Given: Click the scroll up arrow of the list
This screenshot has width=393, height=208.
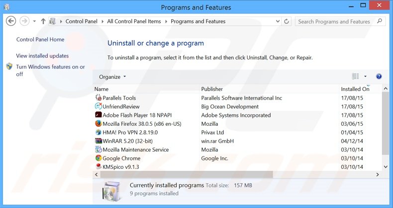Looking at the screenshot, I should [386, 89].
